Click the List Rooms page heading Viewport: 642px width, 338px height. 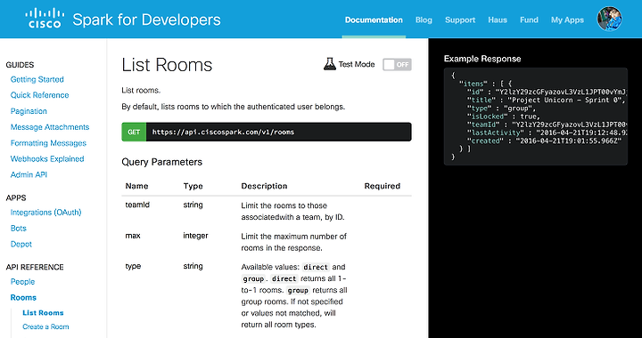pos(167,65)
